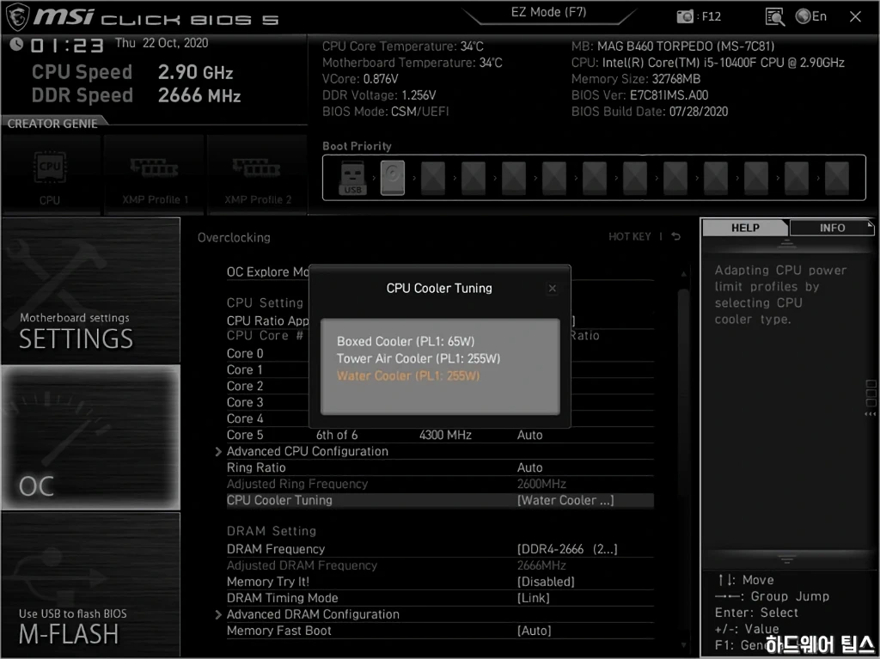Click the Adjusted DRAM Frequency 2666MHz value
The height and width of the screenshot is (659, 880).
coord(541,565)
